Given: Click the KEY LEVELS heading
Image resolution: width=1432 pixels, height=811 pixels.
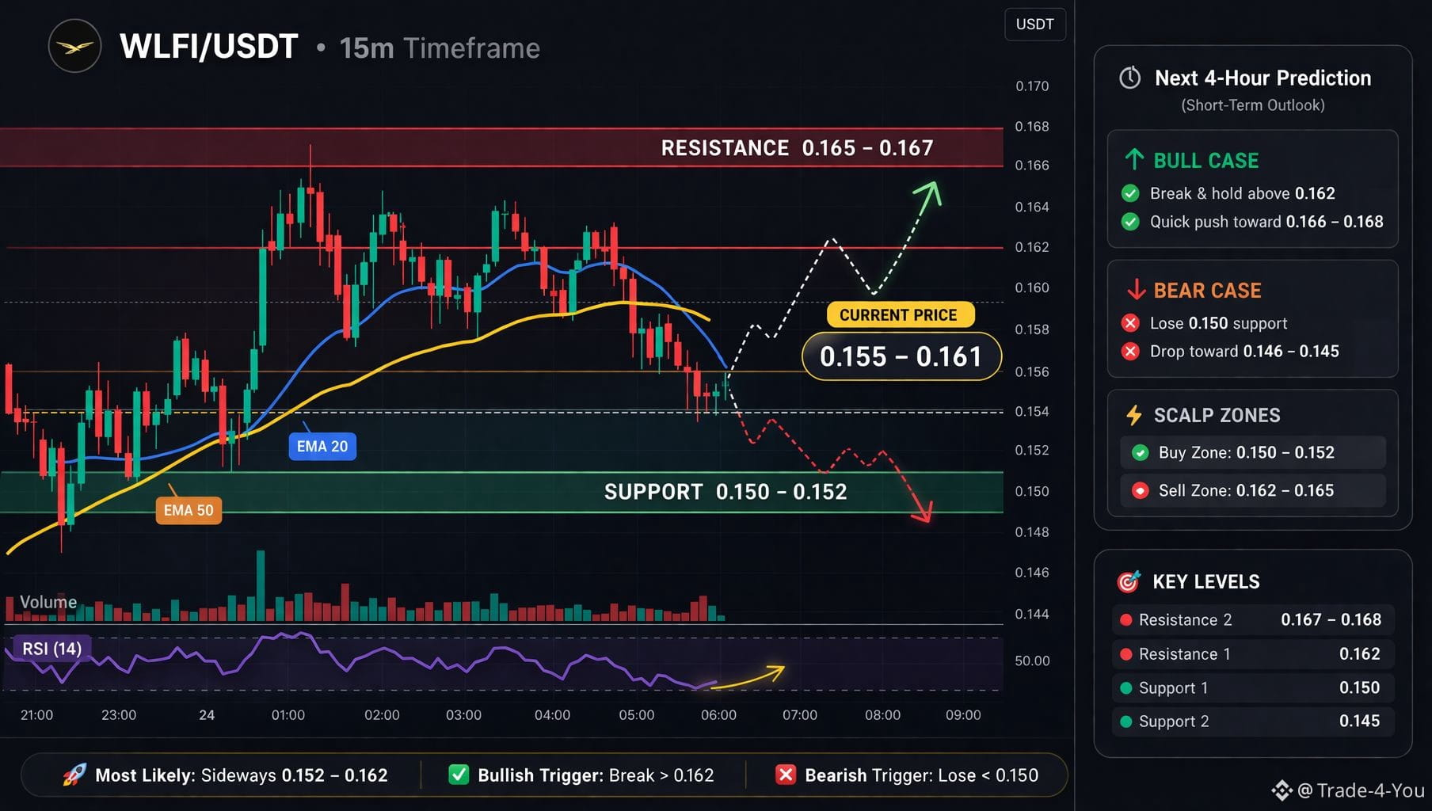Looking at the screenshot, I should coord(1205,582).
